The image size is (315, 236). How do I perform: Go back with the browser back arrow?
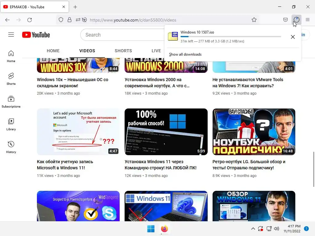pyautogui.click(x=7, y=20)
